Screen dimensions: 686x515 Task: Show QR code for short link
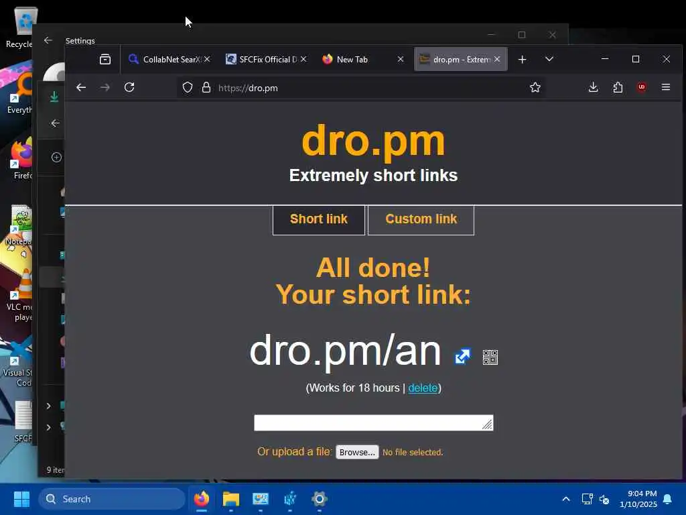(490, 357)
